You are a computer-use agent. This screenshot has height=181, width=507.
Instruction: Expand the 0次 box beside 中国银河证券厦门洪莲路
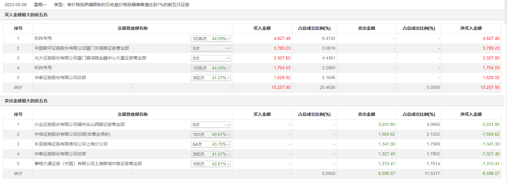(211, 48)
